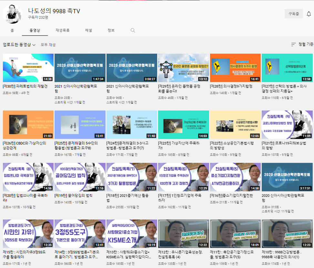Open the channel search magnifier icon
This screenshot has width=314, height=268.
coord(133,30)
